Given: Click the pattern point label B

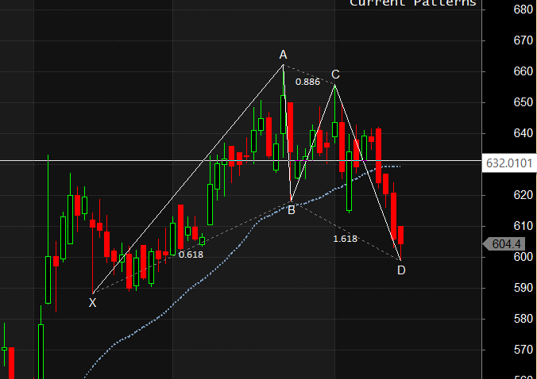Looking at the screenshot, I should tap(291, 210).
